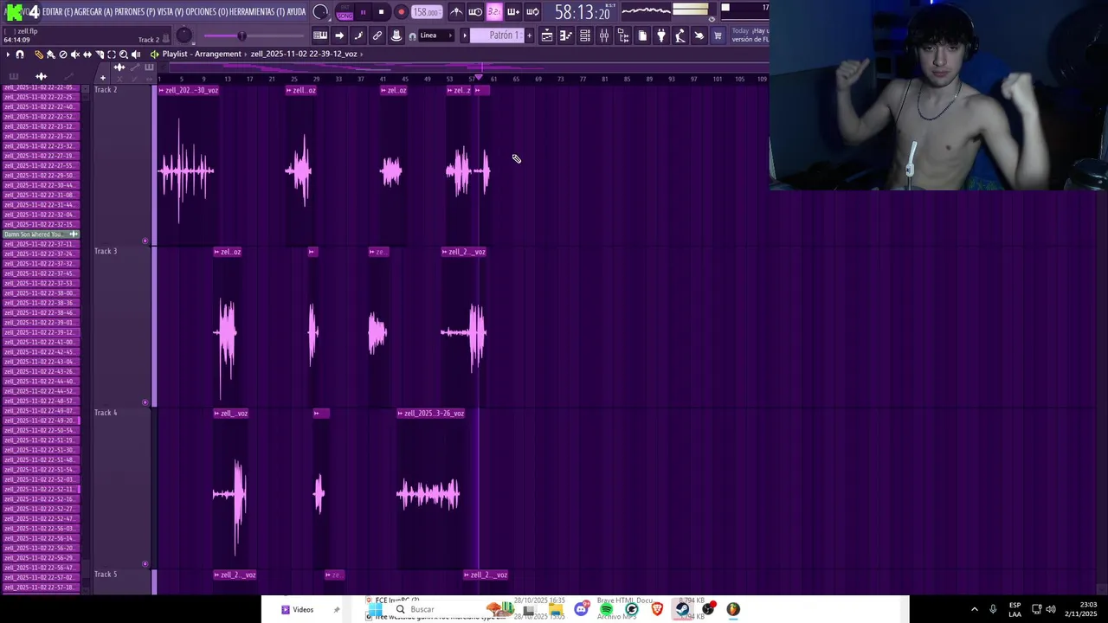The image size is (1108, 623).
Task: Select zell_2025-11-02 22-41-00 in picker
Action: point(41,342)
